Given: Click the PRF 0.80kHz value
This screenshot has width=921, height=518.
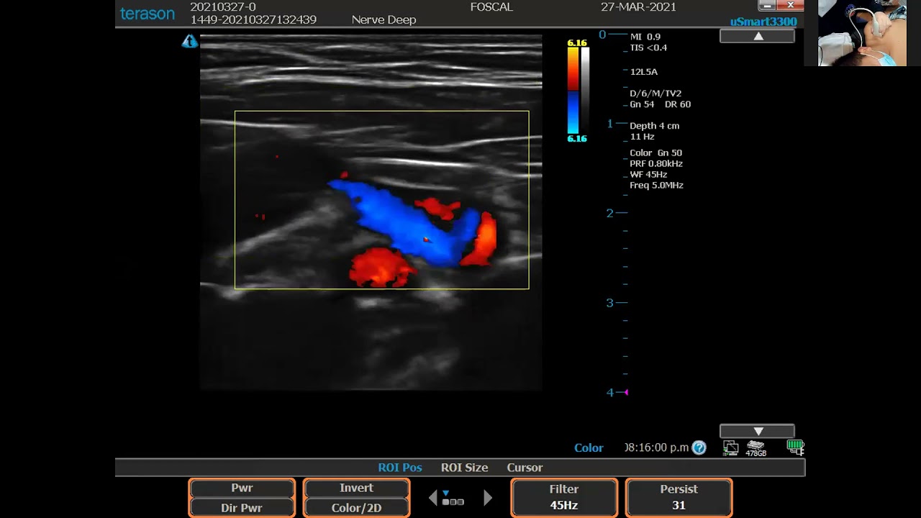Looking at the screenshot, I should click(x=656, y=164).
